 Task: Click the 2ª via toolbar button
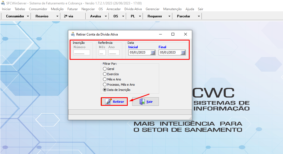point(69,16)
